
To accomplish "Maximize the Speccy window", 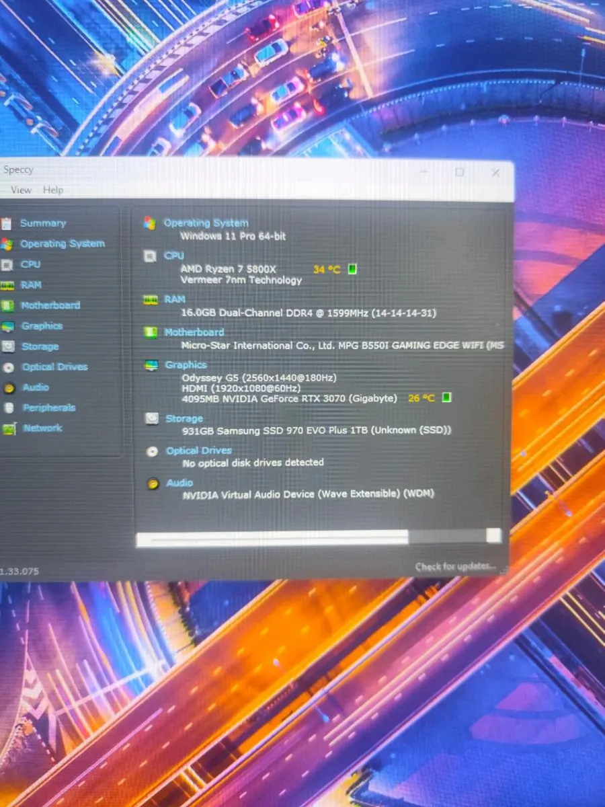I will (x=460, y=173).
